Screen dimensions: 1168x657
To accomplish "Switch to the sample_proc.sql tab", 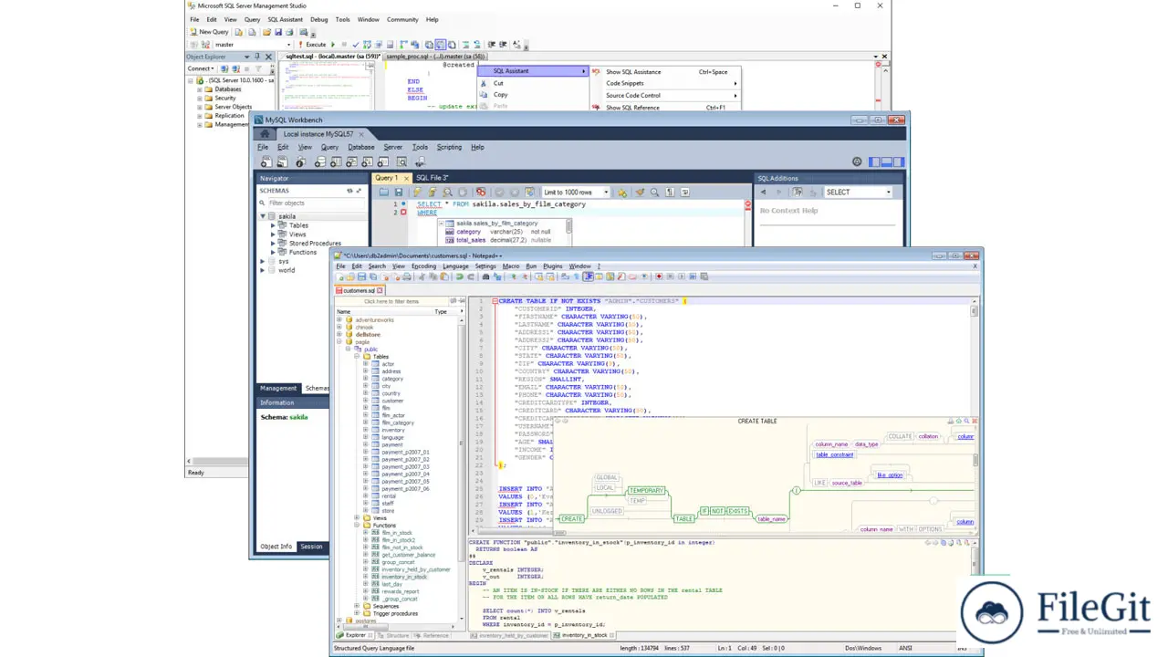I will coord(435,57).
